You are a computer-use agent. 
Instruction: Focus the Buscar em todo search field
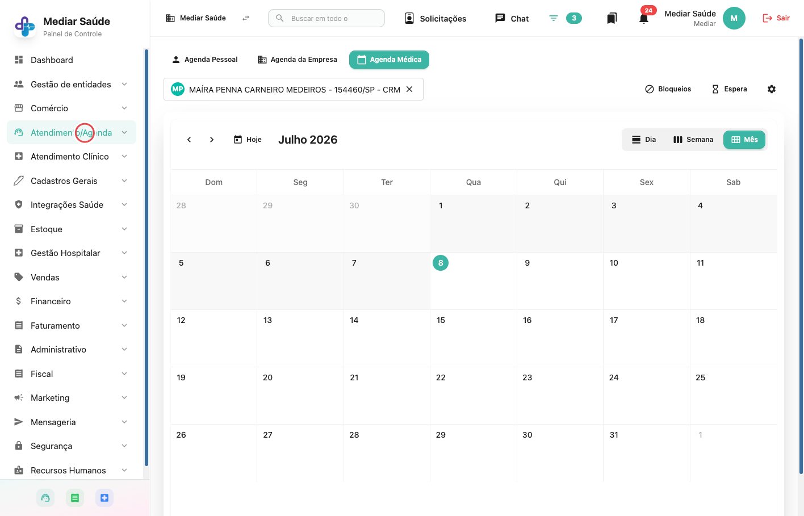pos(326,18)
